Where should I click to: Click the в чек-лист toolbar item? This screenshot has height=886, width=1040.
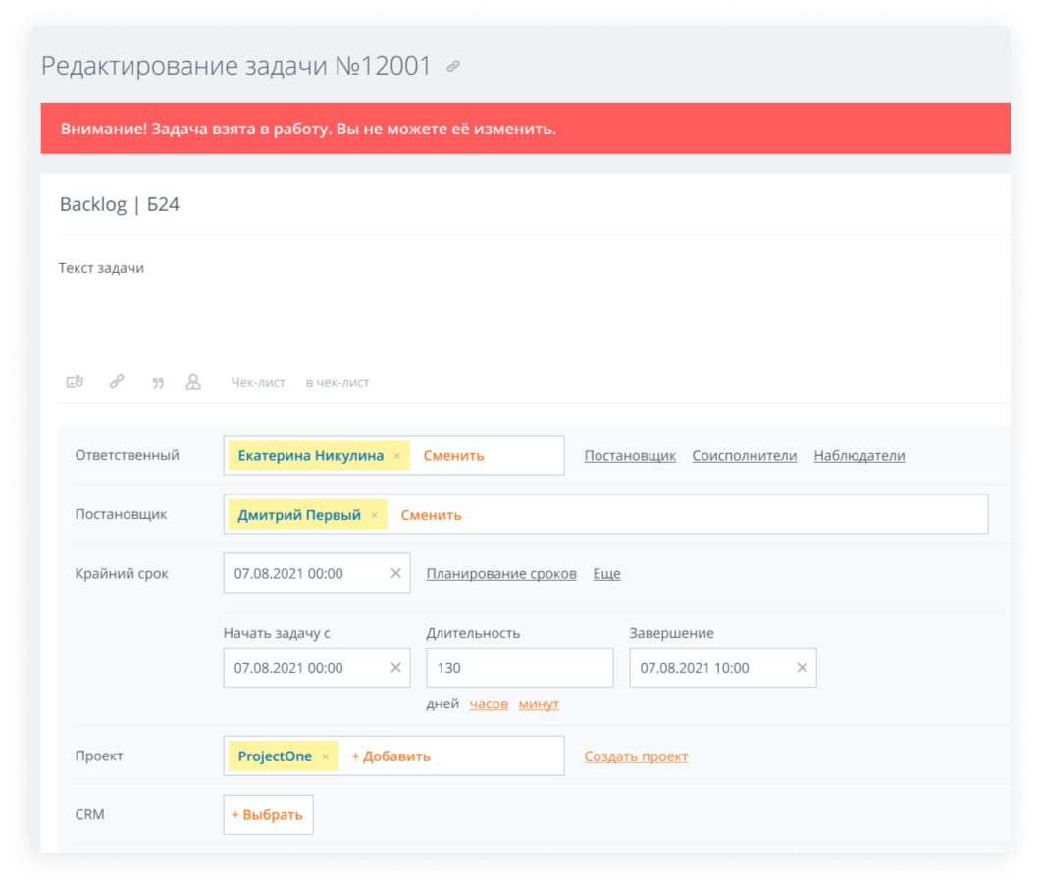(338, 383)
